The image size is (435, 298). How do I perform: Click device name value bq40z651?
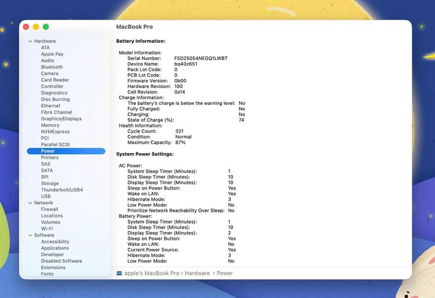coord(186,64)
